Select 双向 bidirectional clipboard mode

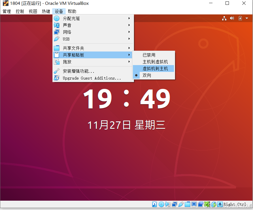(x=154, y=75)
